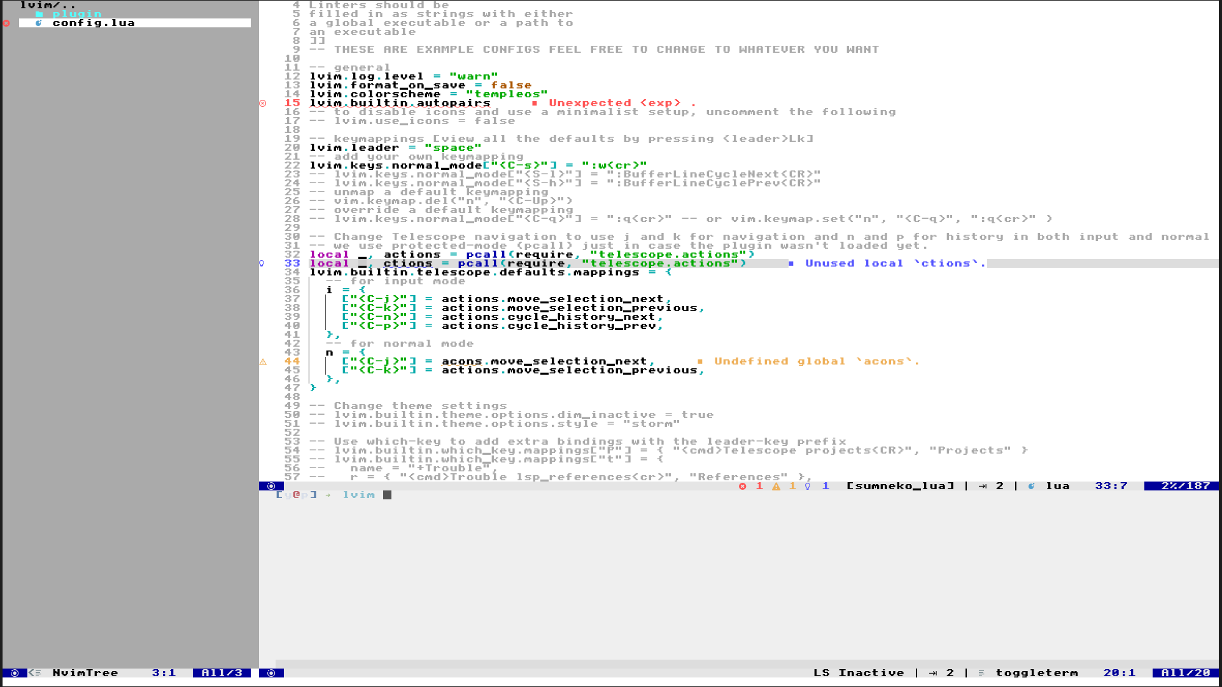Click the mode indicator icon in NvimTree statusline

15,673
